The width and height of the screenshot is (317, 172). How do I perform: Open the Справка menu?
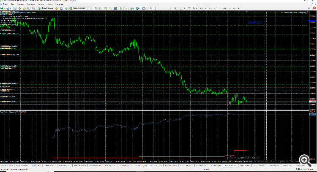click(x=59, y=4)
